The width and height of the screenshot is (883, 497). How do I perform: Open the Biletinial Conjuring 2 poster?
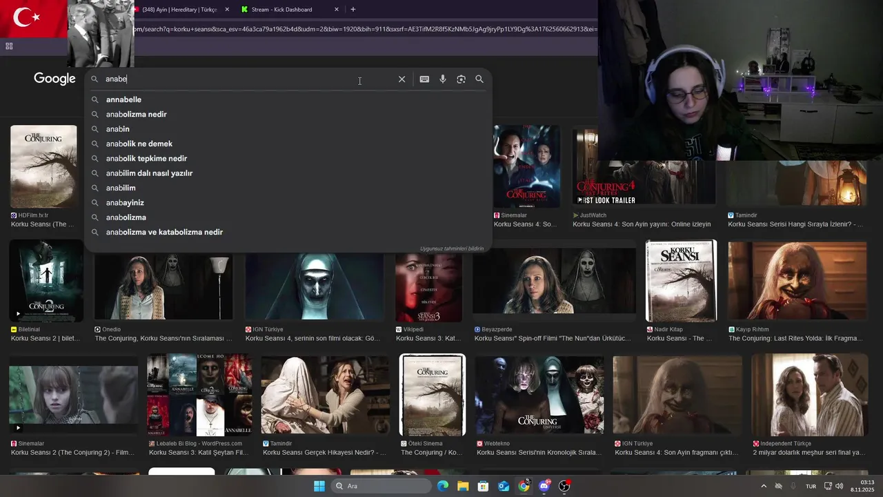46,281
